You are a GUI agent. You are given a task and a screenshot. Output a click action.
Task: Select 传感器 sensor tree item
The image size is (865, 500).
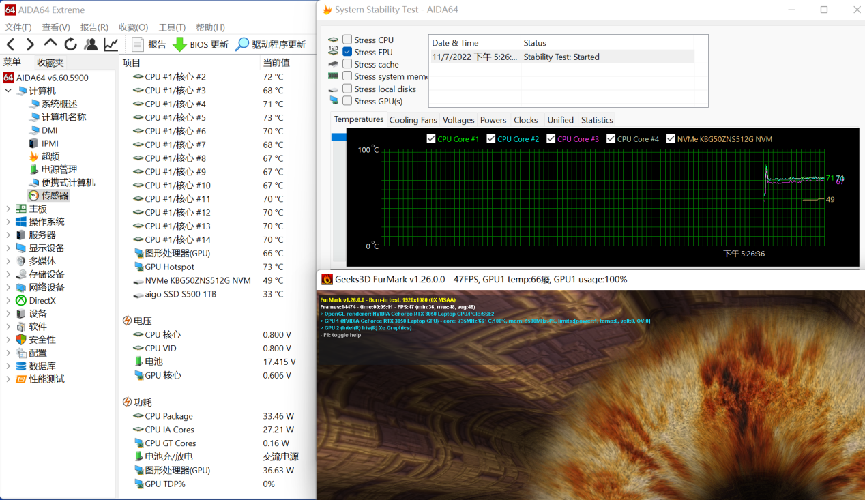pyautogui.click(x=48, y=196)
